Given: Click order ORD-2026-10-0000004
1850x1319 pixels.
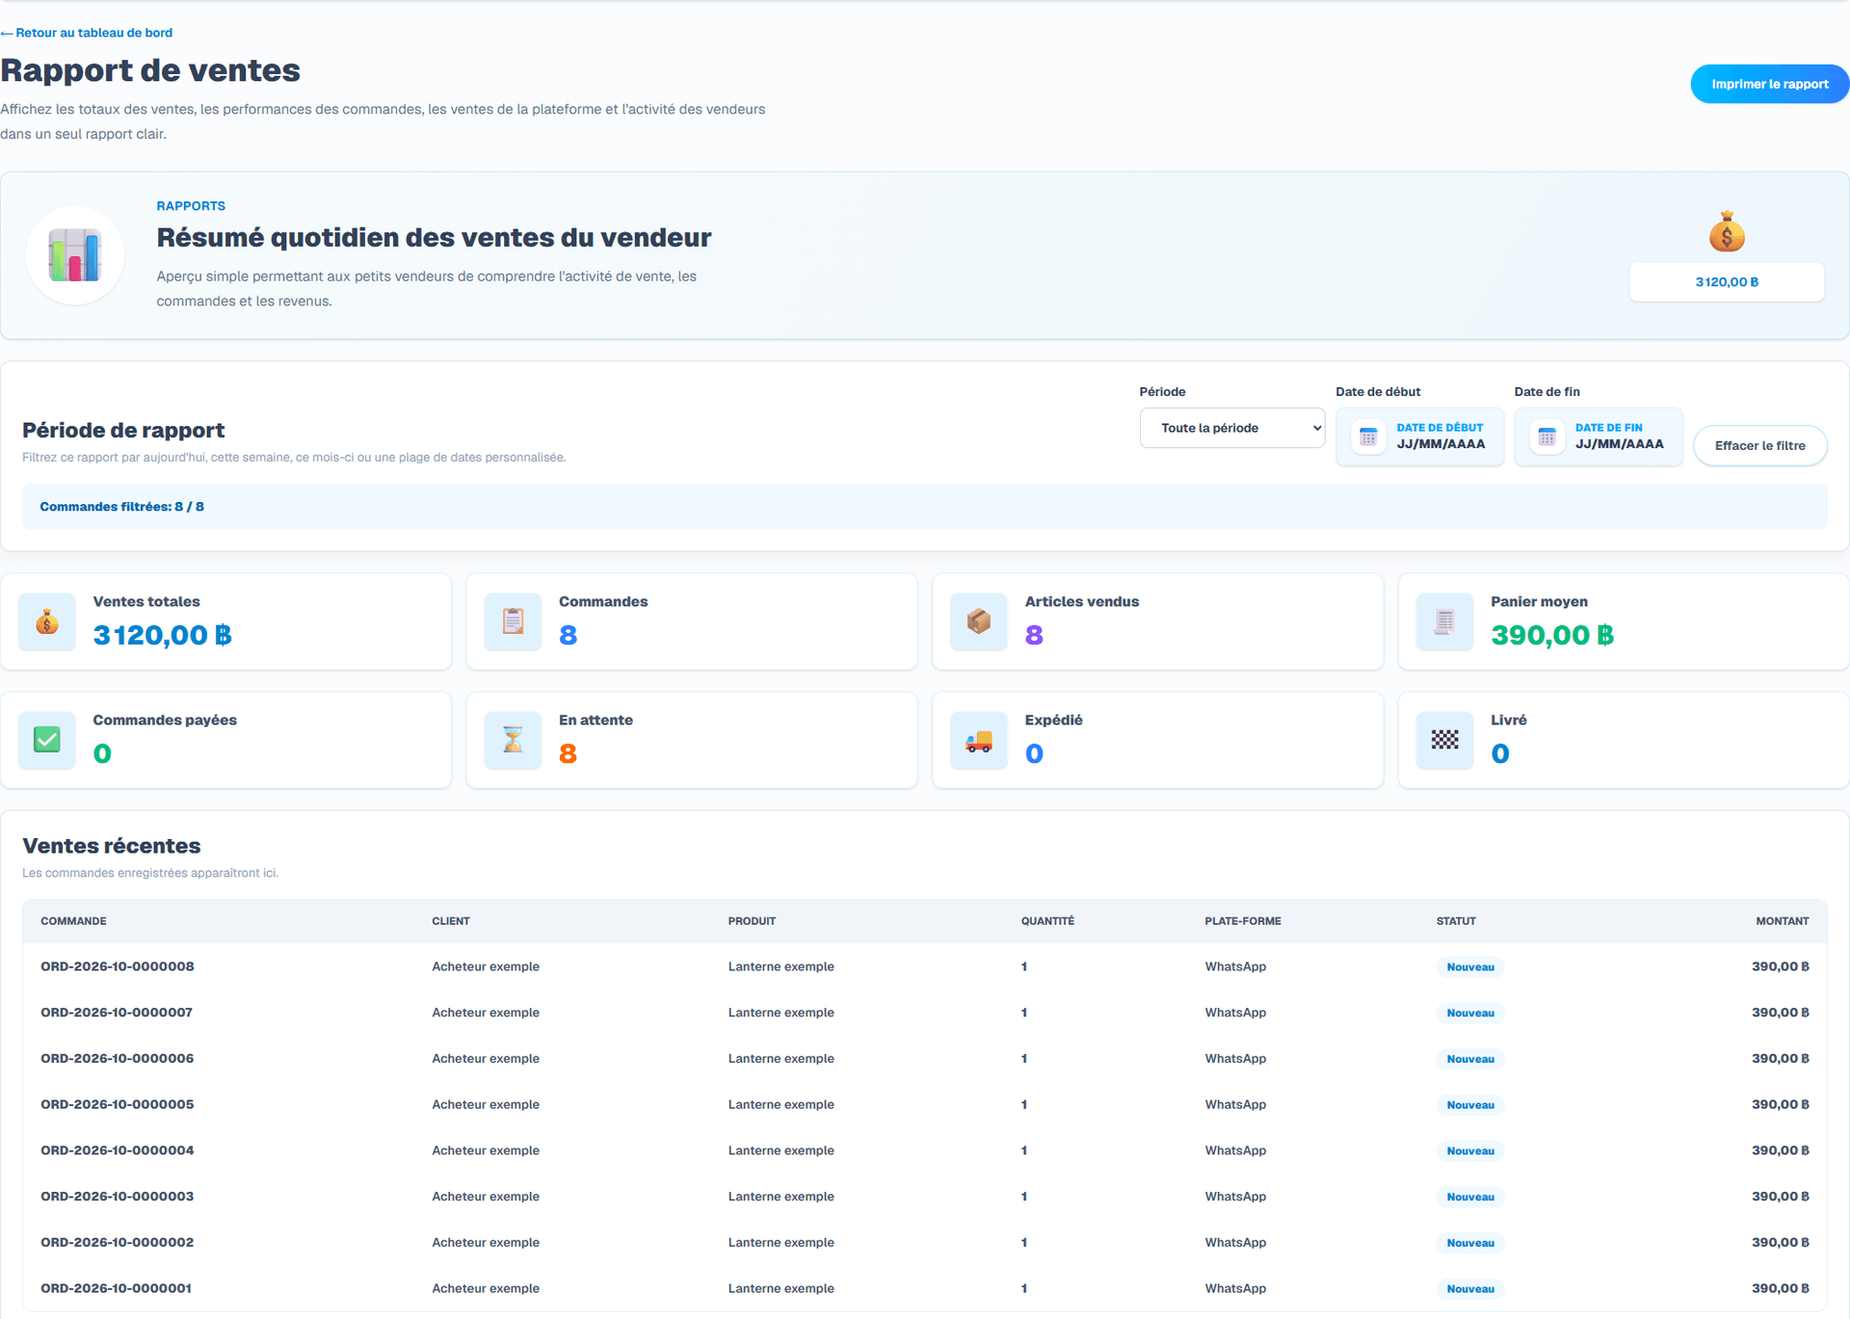Looking at the screenshot, I should tap(117, 1150).
